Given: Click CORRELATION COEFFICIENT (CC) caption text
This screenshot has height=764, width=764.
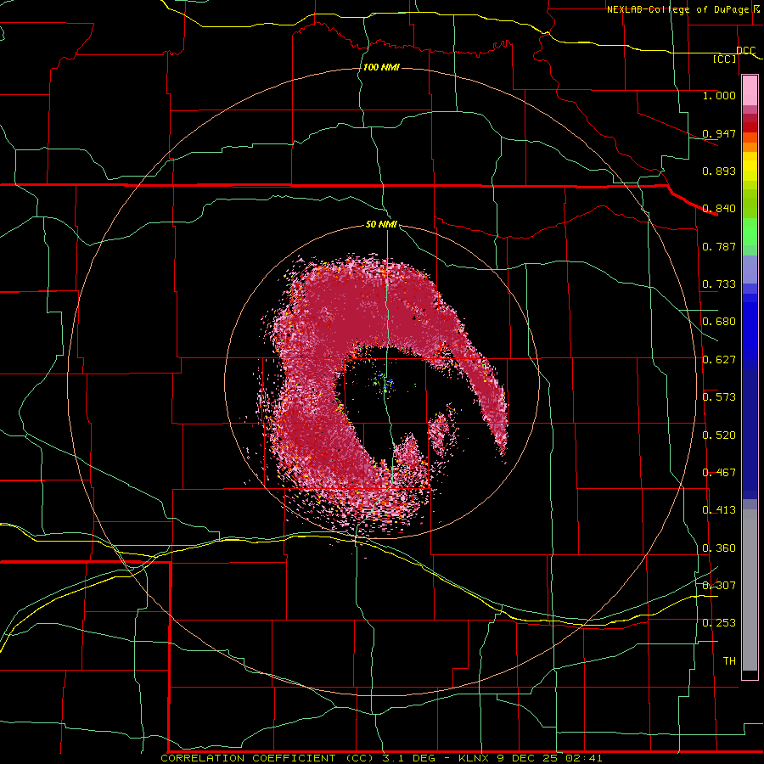Looking at the screenshot, I should [268, 758].
